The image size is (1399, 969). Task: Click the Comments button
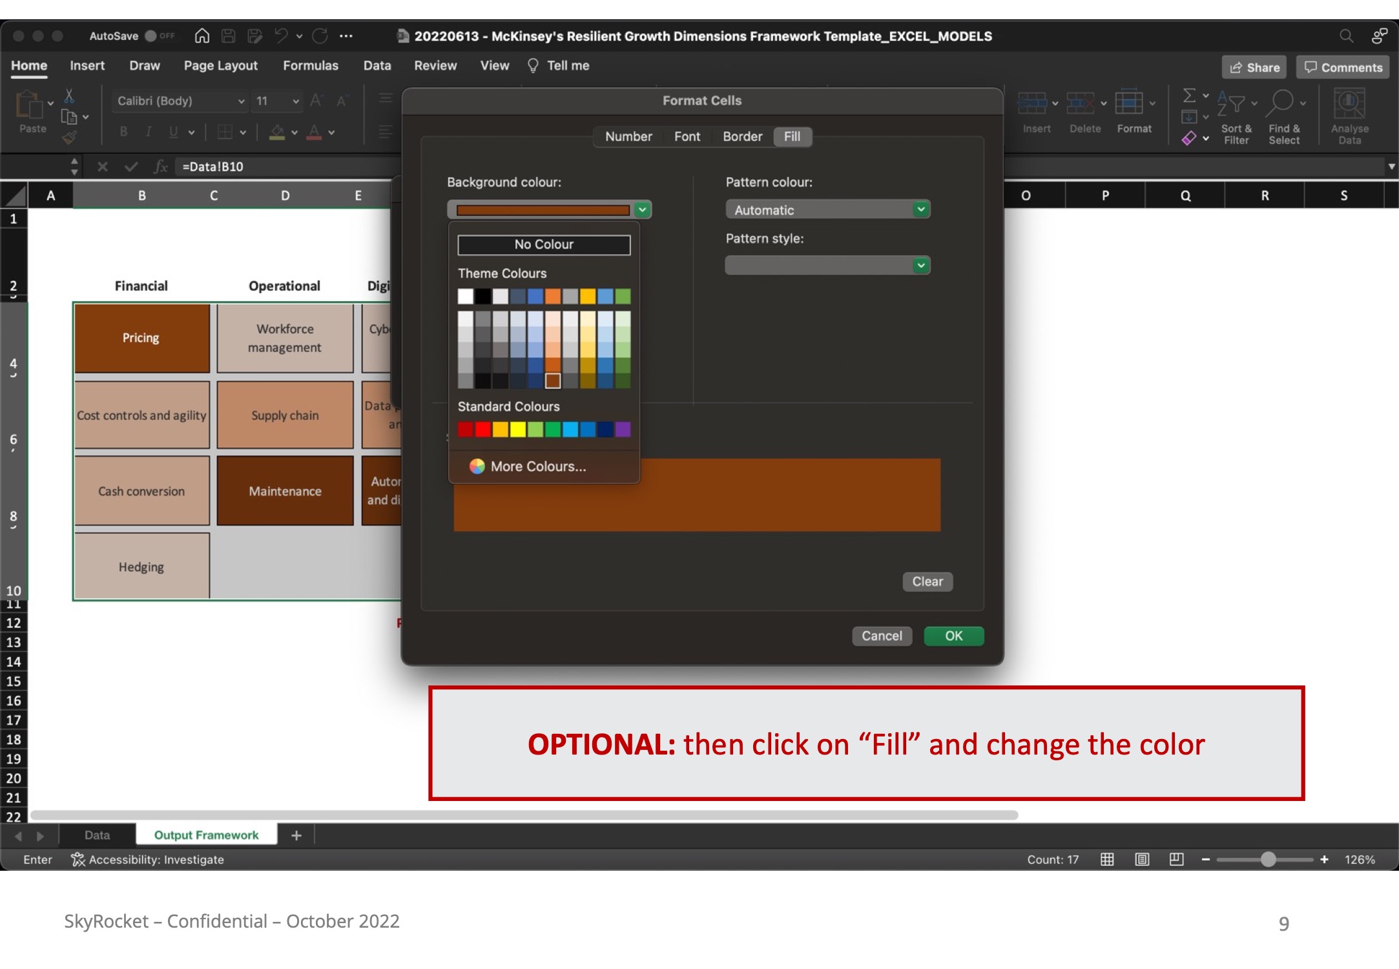click(1343, 67)
